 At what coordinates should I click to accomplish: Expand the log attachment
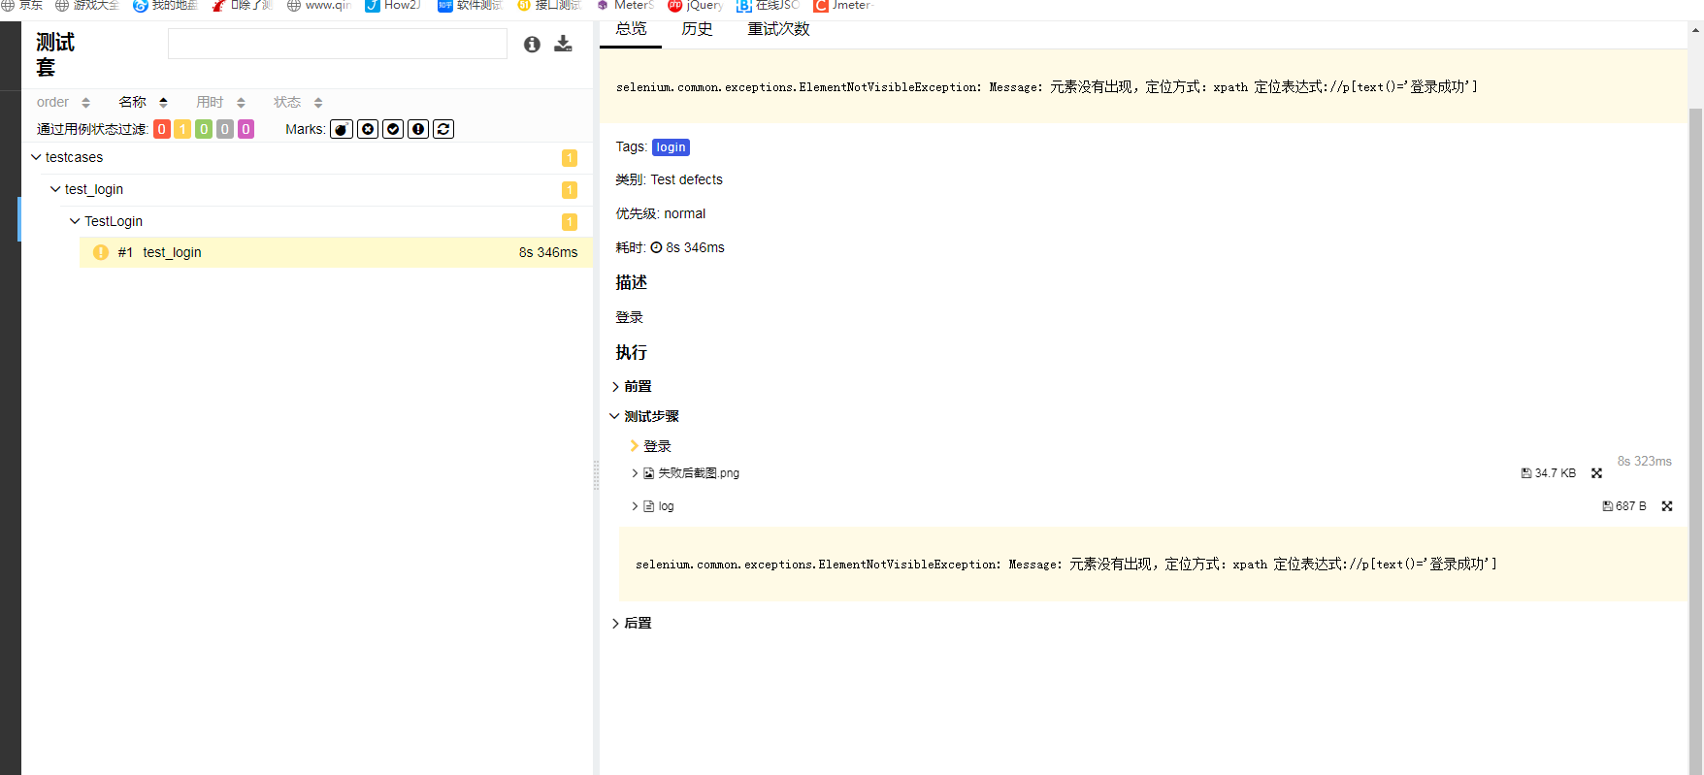point(653,506)
